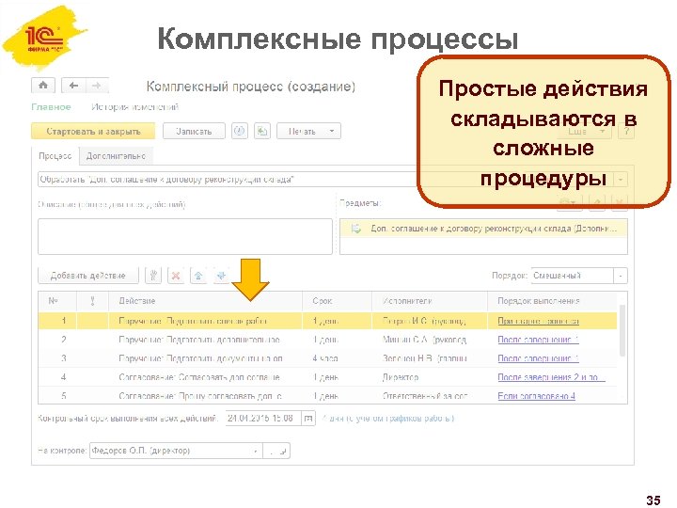This screenshot has width=677, height=508.
Task: Click the Печать button
Action: [308, 131]
